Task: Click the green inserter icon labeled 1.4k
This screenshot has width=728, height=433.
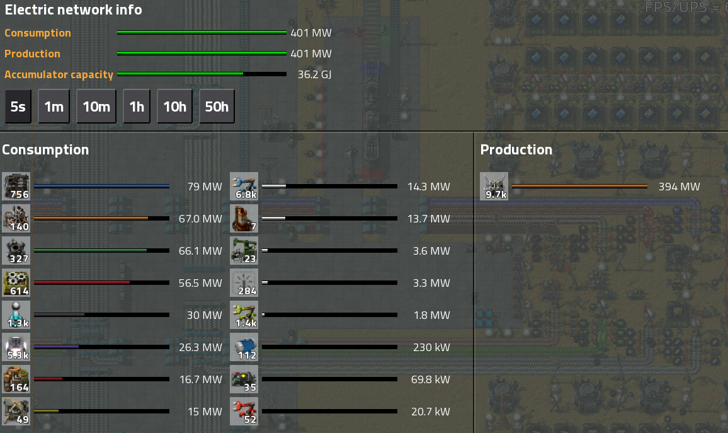Action: tap(244, 315)
